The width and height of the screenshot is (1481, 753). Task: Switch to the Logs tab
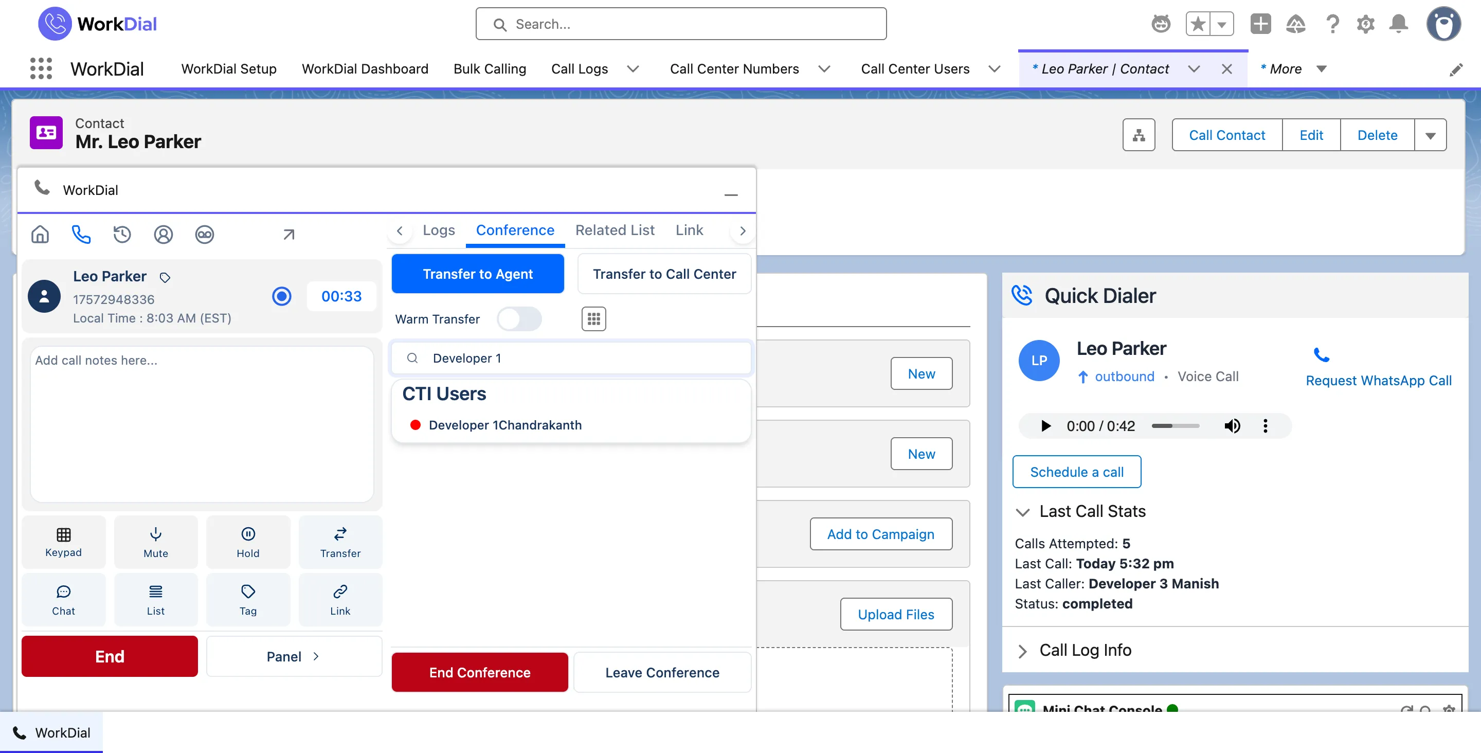[439, 230]
